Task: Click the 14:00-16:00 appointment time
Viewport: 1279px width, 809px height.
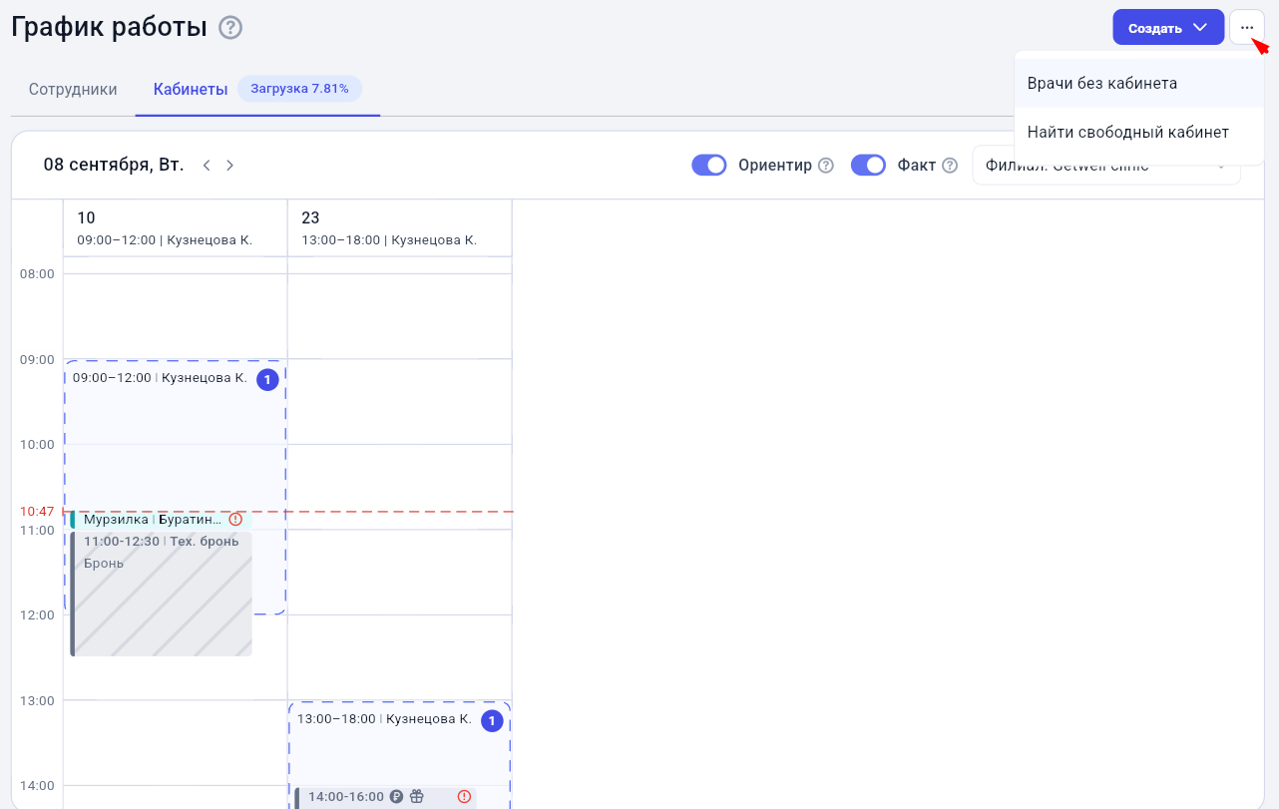Action: pos(346,797)
